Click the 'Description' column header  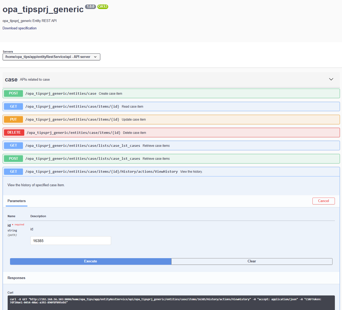point(38,216)
